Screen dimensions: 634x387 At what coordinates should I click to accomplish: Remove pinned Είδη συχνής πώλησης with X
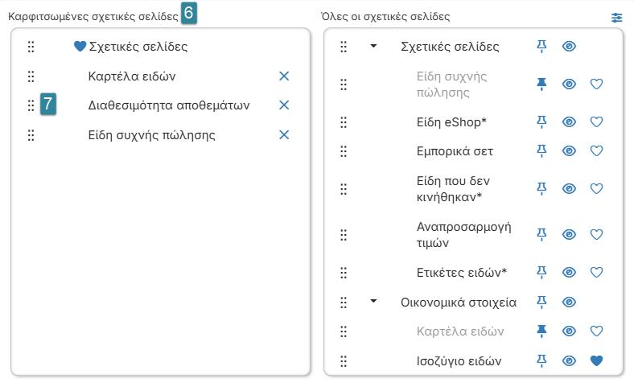pos(284,134)
